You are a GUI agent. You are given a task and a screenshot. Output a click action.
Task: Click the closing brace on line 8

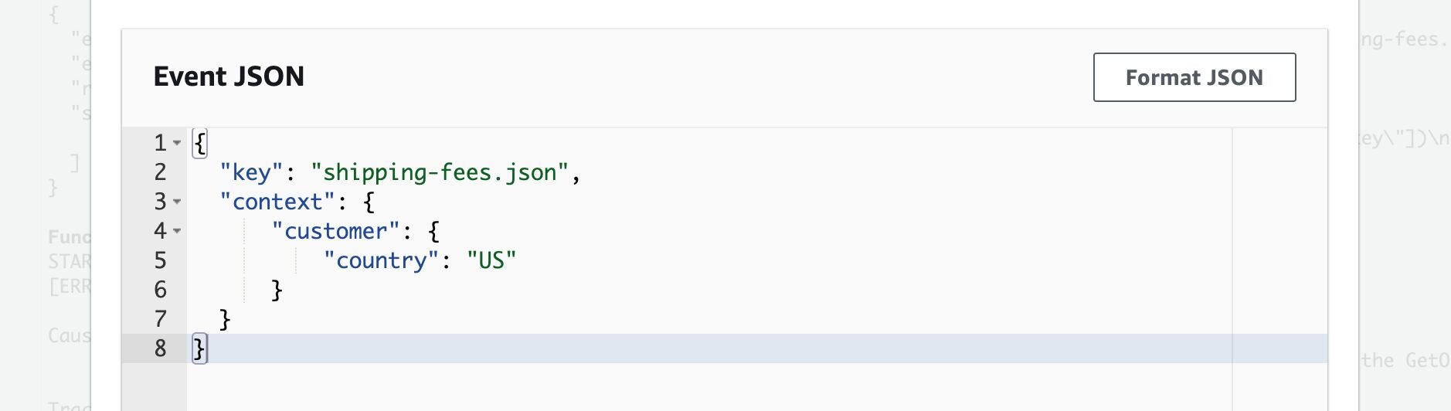199,348
